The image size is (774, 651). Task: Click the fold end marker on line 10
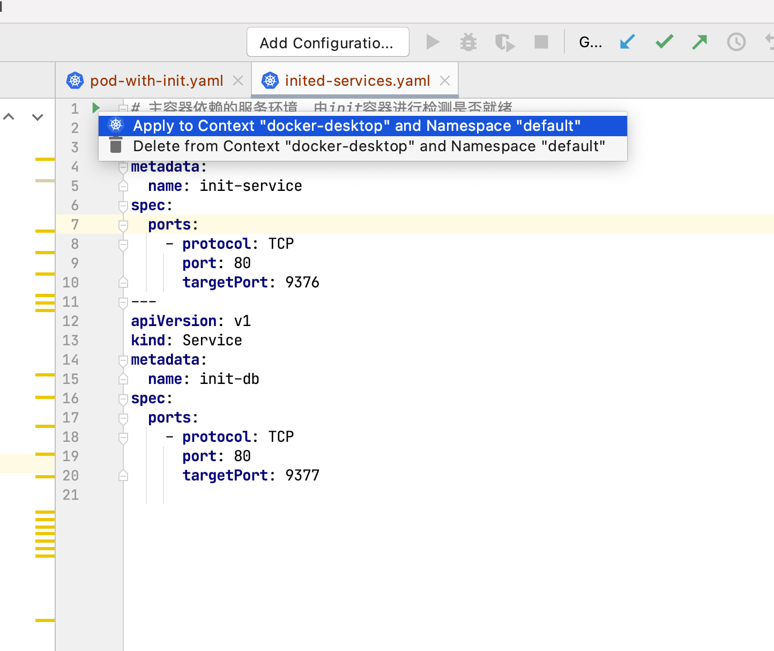[123, 283]
